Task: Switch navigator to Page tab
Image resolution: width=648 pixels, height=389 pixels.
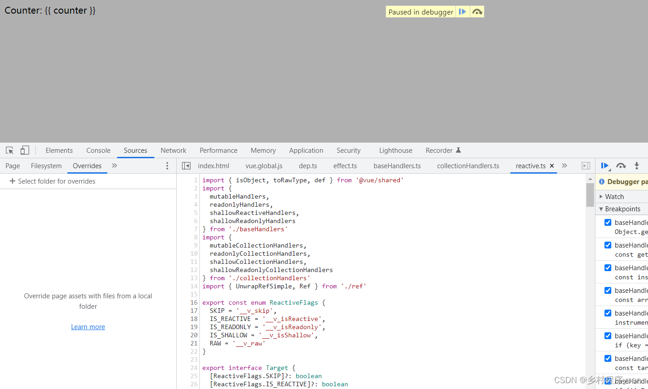Action: tap(13, 166)
